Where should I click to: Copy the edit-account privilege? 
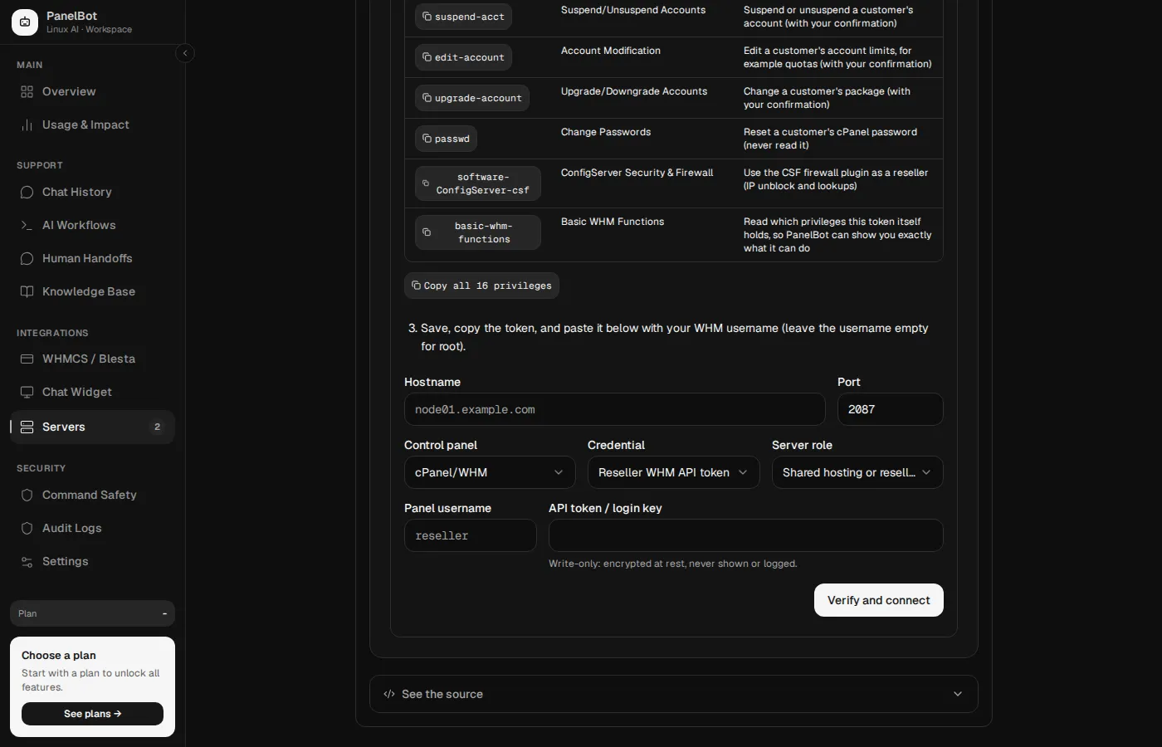point(463,57)
